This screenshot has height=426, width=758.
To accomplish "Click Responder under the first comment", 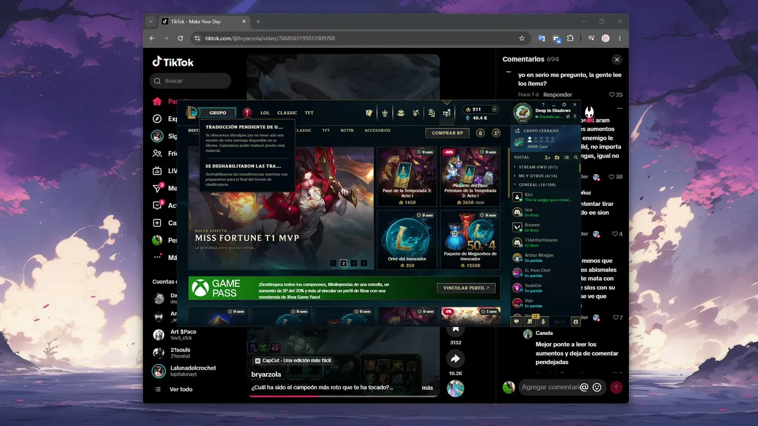I will point(558,95).
